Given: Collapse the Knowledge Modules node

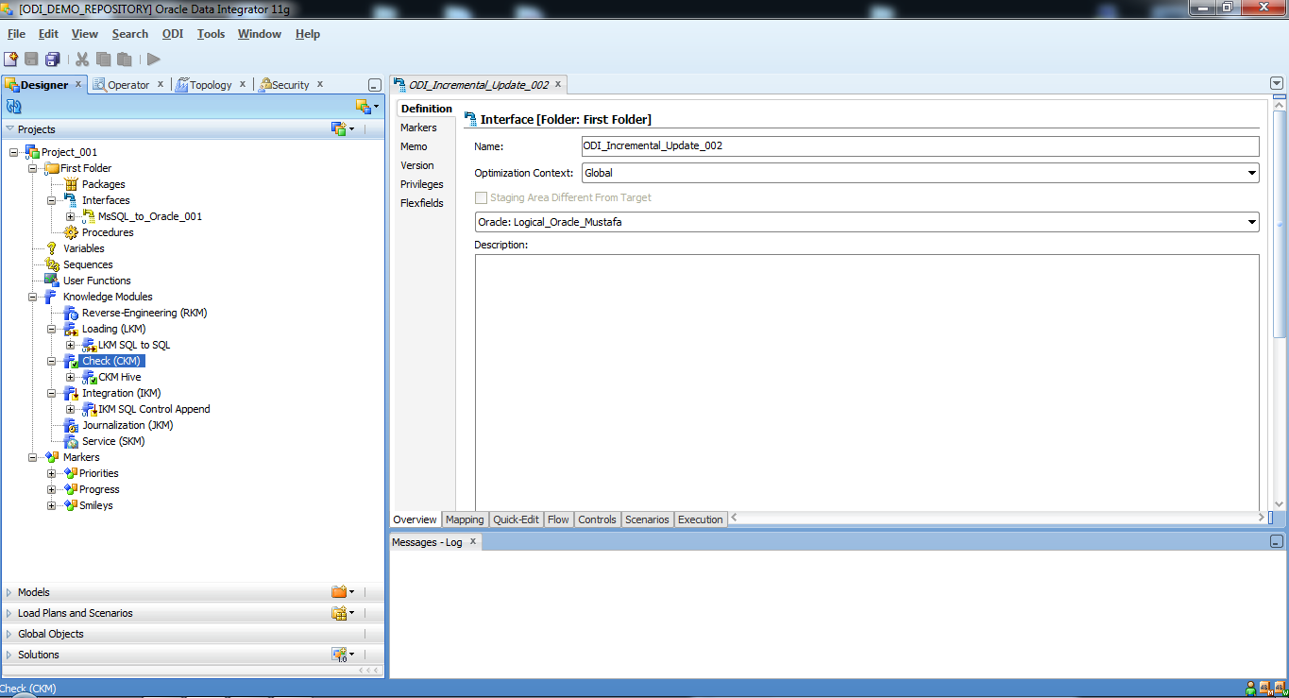Looking at the screenshot, I should 32,296.
